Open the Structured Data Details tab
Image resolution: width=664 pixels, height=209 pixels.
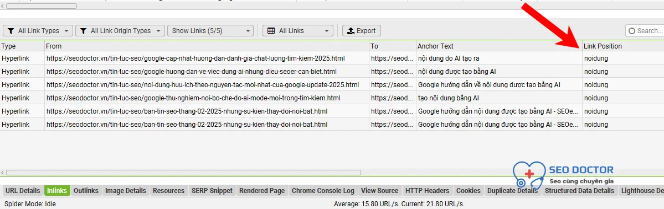pyautogui.click(x=580, y=191)
